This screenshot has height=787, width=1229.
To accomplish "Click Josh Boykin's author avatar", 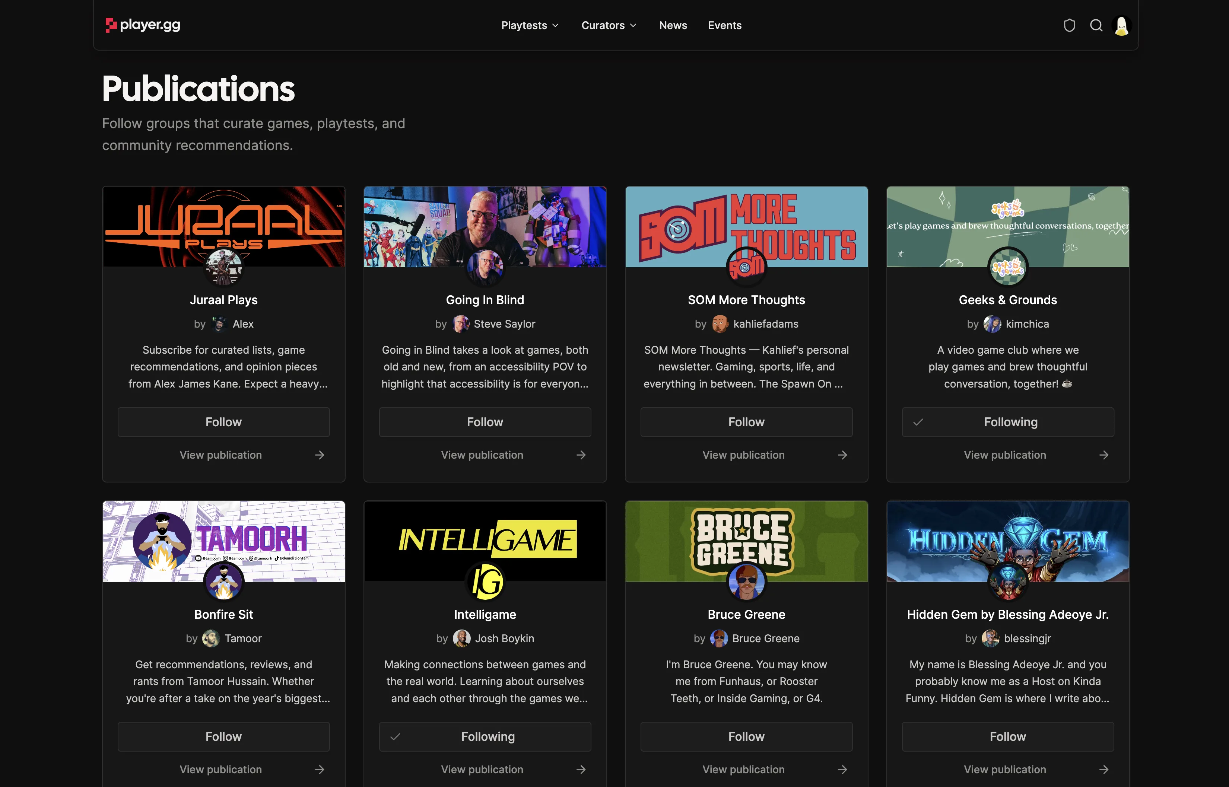I will (x=462, y=638).
